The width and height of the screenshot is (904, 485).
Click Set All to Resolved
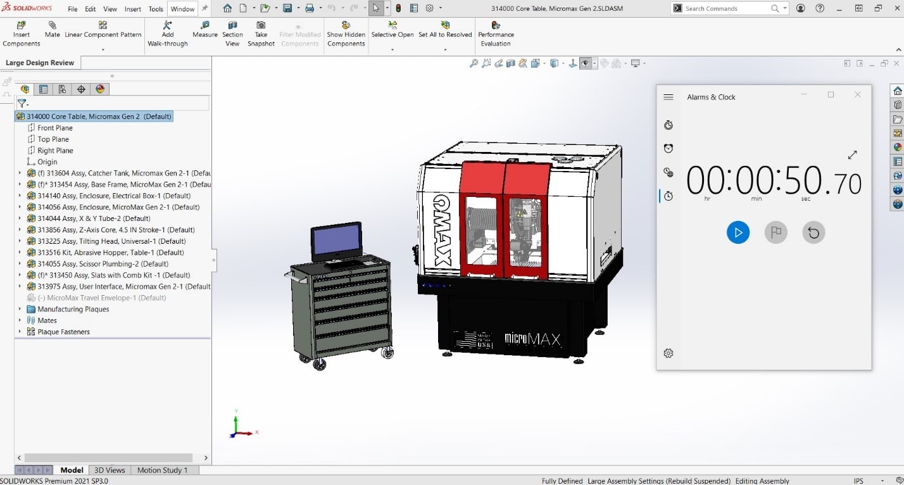coord(445,30)
